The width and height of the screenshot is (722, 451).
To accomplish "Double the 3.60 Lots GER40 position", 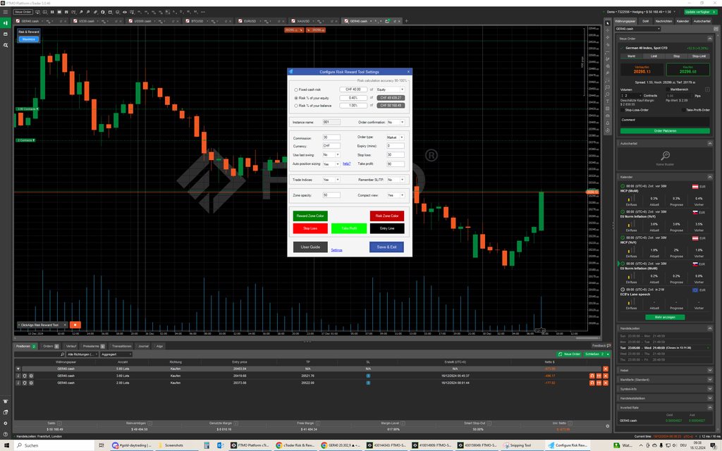I will [599, 376].
